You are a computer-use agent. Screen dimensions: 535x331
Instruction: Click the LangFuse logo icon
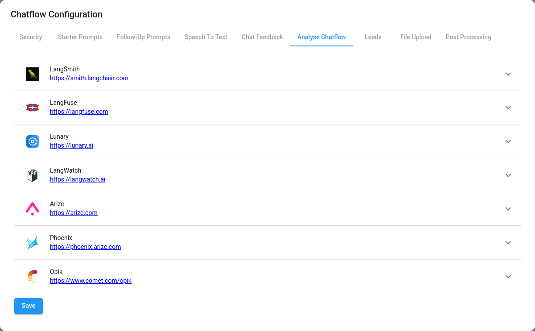(32, 107)
